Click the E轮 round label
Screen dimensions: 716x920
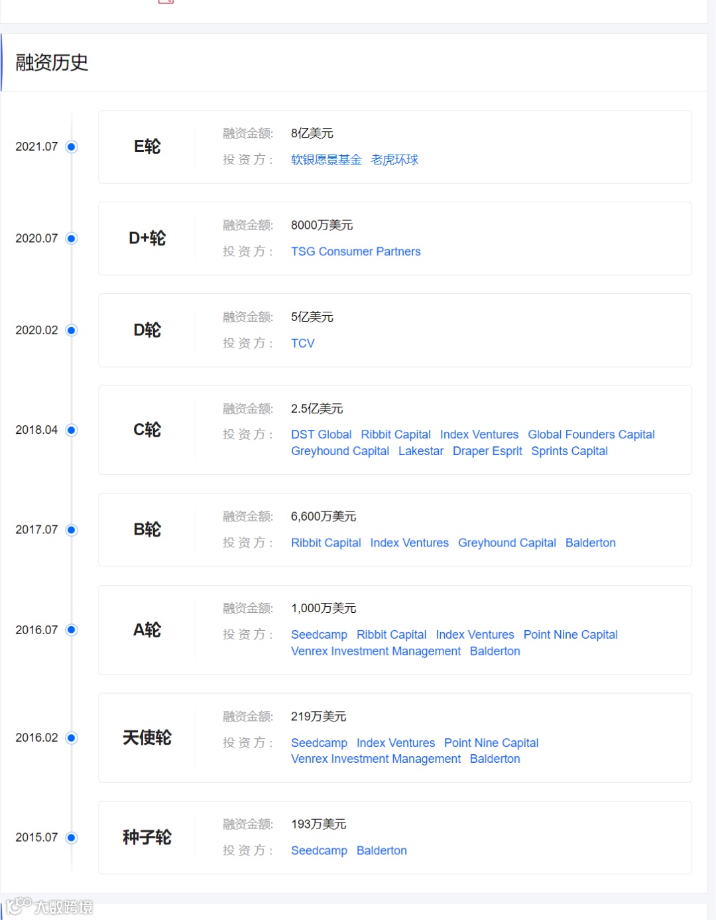[x=147, y=147]
